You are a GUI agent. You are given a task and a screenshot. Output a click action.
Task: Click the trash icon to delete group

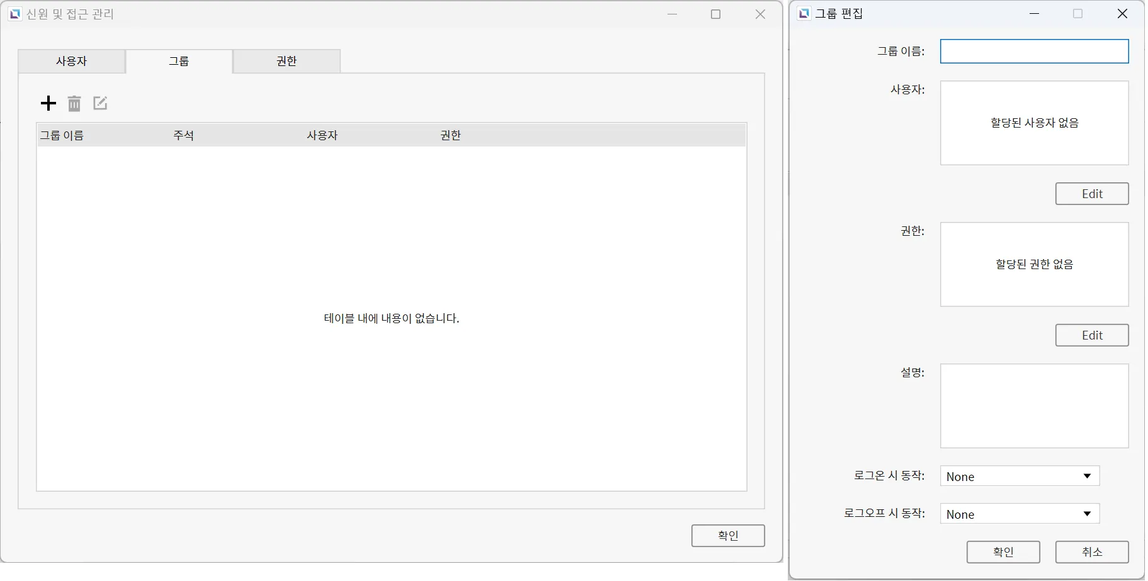click(x=74, y=104)
